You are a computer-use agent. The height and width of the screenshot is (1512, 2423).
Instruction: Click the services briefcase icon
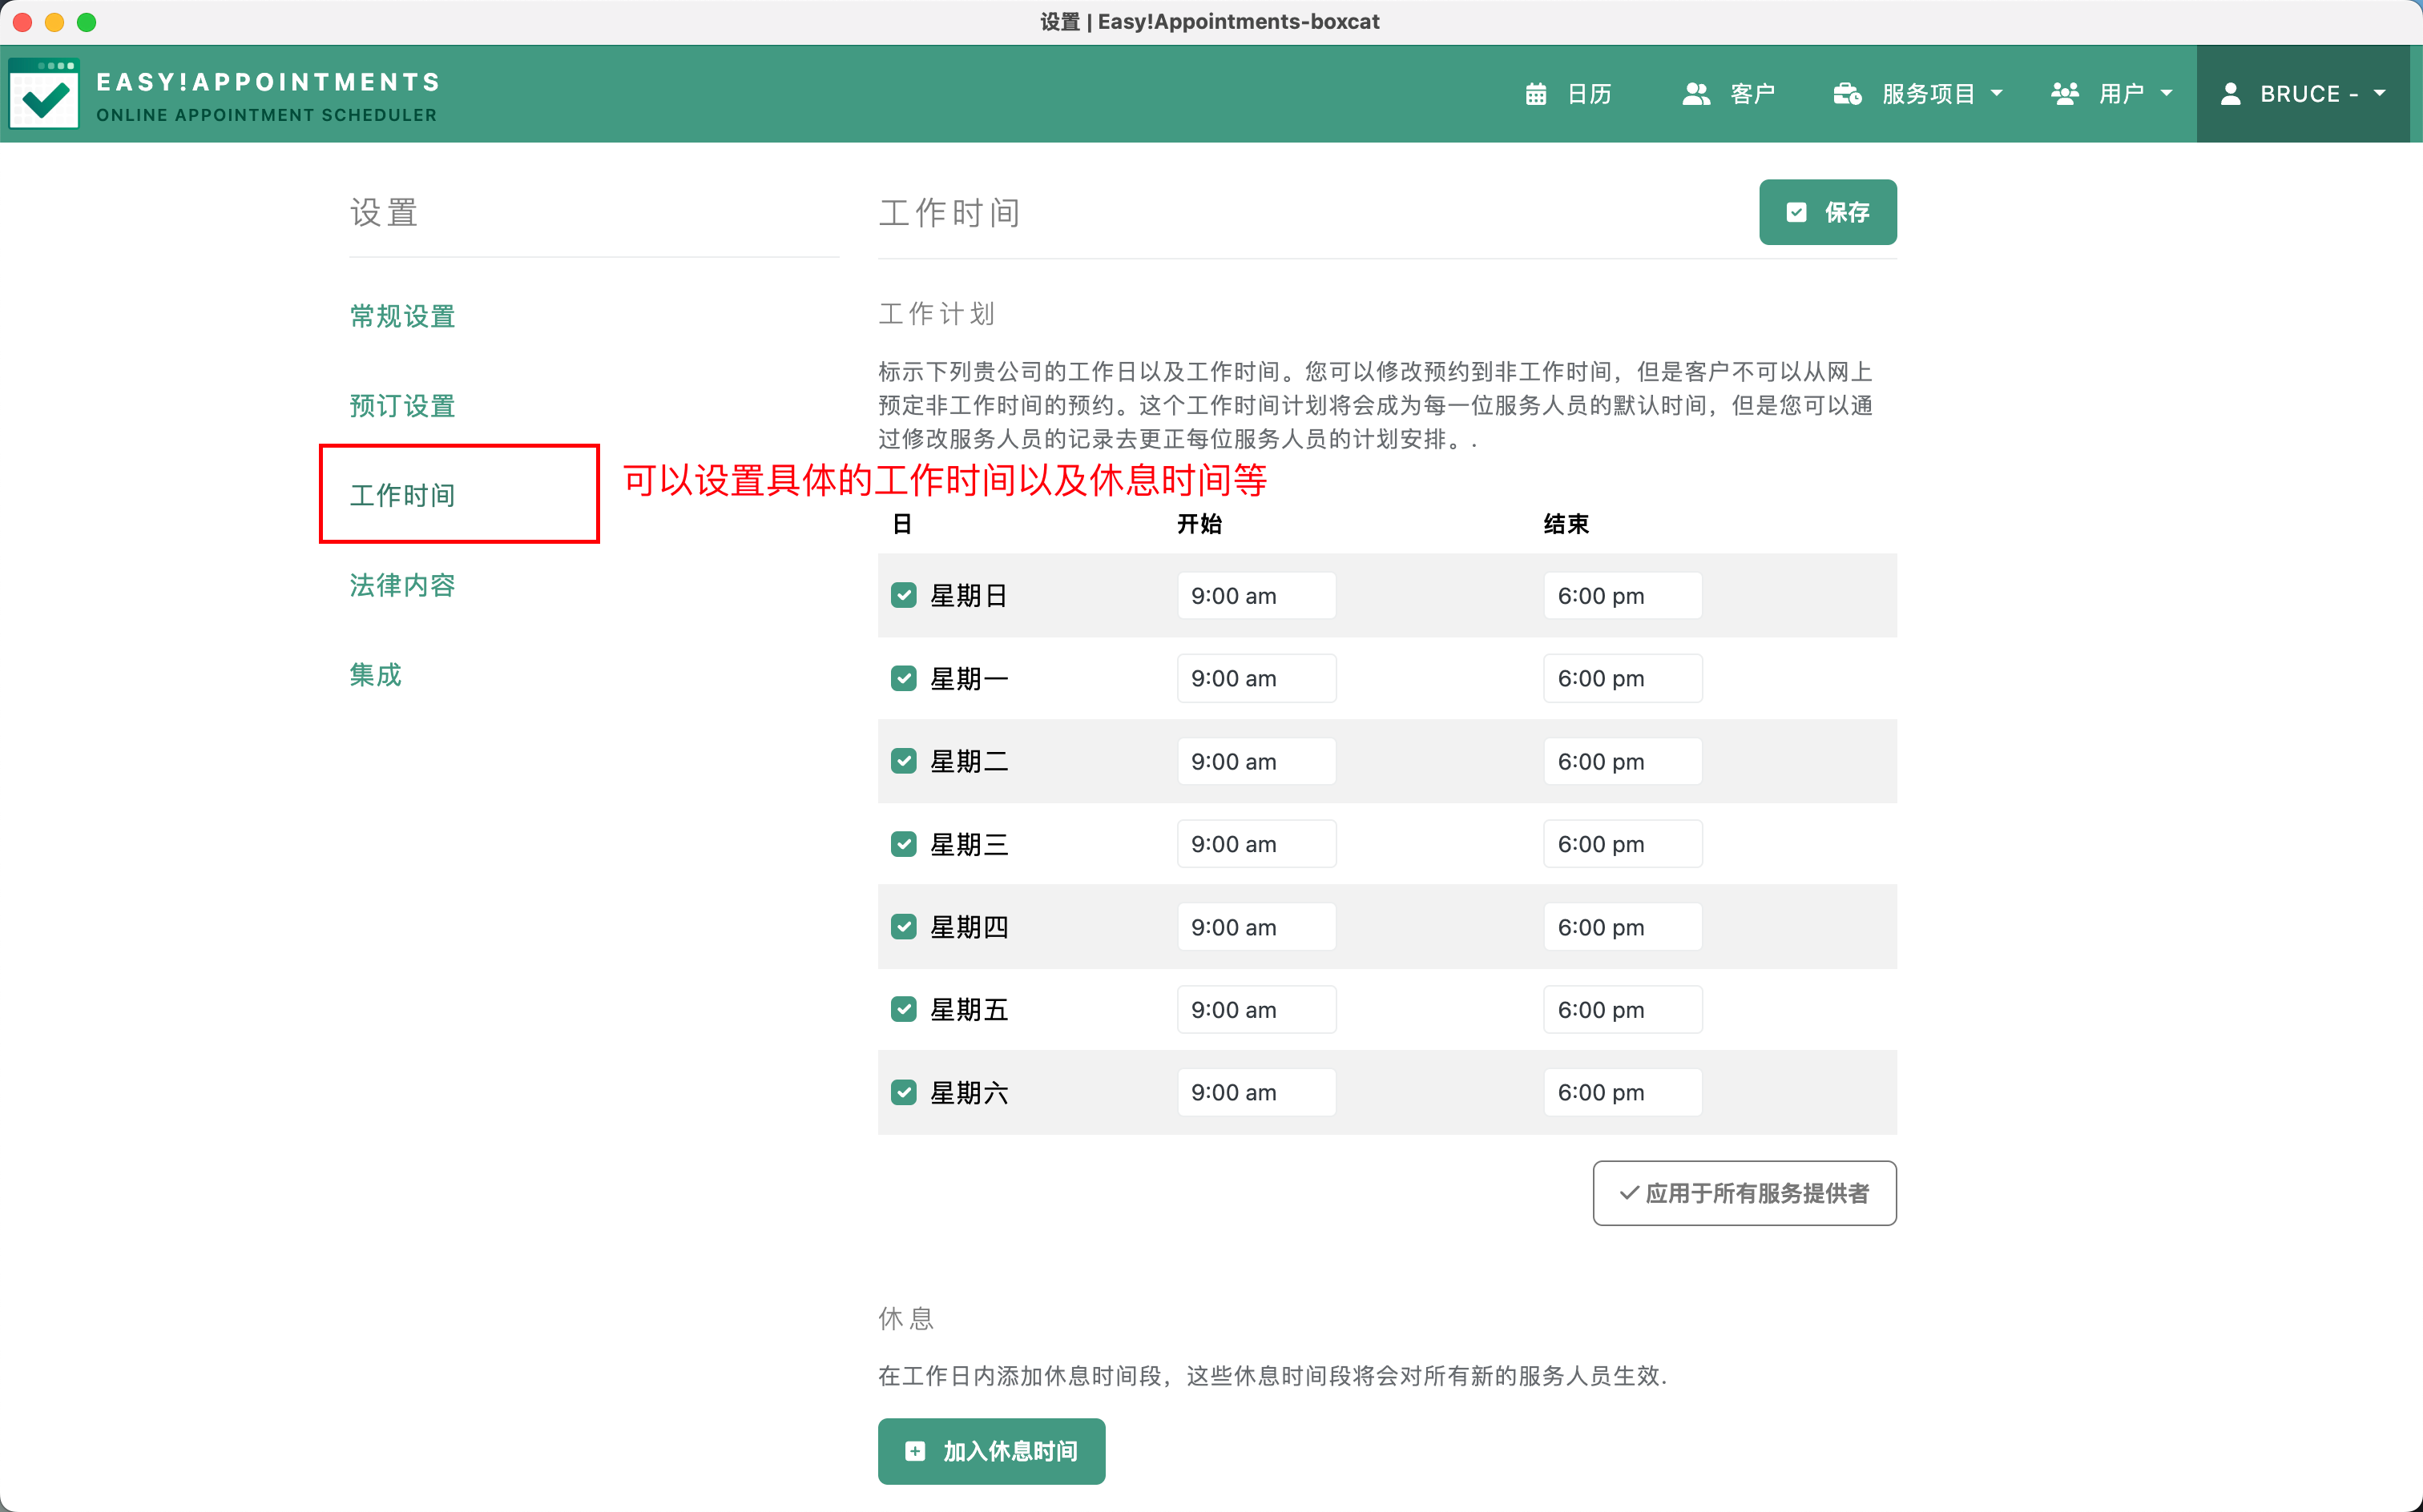[1847, 94]
